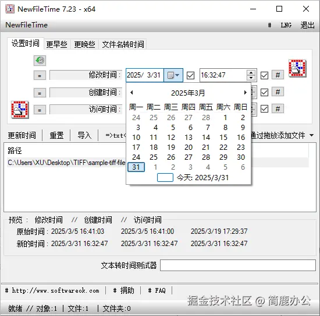320x316 pixels.
Task: Switch to the 更晚些 tab
Action: point(85,44)
